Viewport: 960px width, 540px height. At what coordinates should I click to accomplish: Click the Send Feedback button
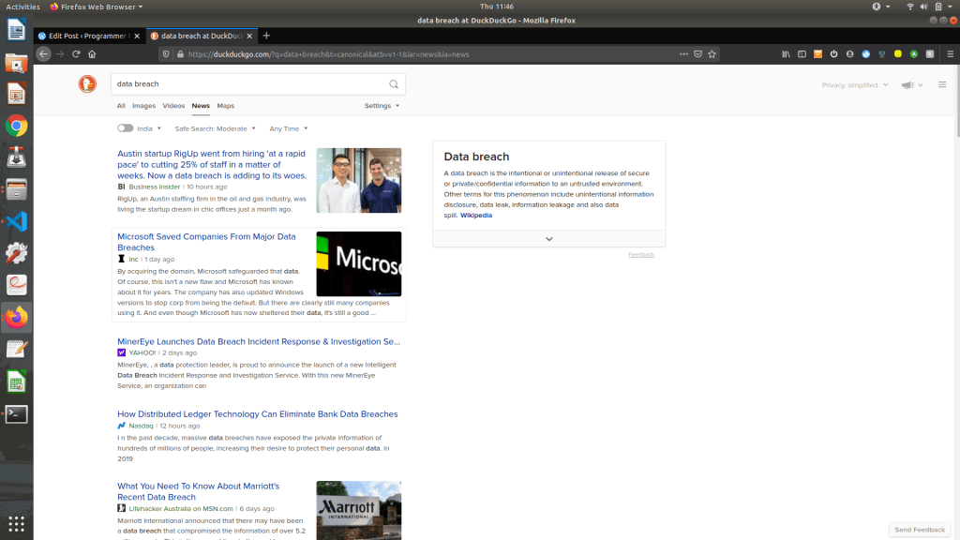pyautogui.click(x=920, y=530)
